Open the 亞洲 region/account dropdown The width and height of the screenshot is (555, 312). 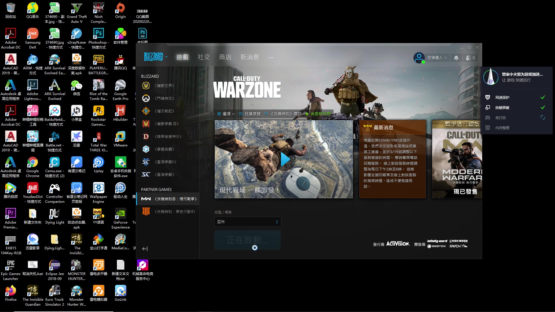(247, 222)
